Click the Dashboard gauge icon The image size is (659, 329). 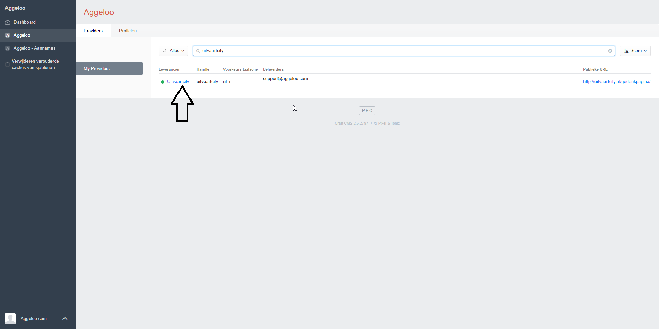pos(8,22)
